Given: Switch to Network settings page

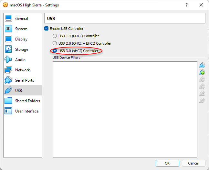Looking at the screenshot, I should pos(23,70).
